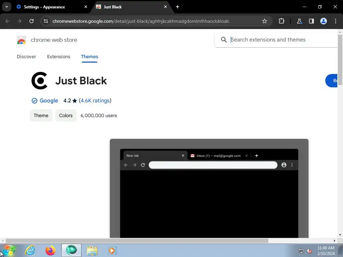
Task: Go forward to next page
Action: click(19, 21)
